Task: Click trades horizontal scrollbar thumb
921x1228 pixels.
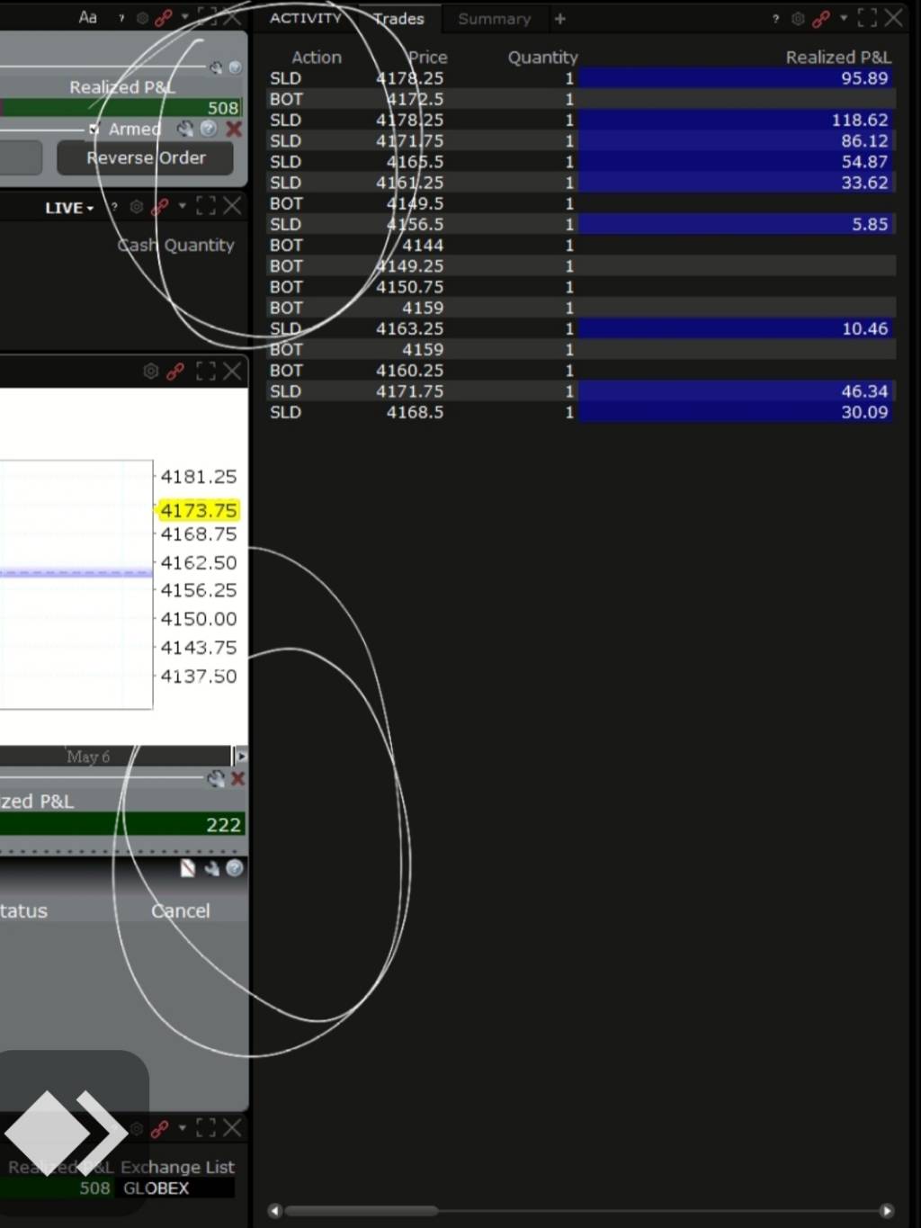Action: [x=362, y=1211]
